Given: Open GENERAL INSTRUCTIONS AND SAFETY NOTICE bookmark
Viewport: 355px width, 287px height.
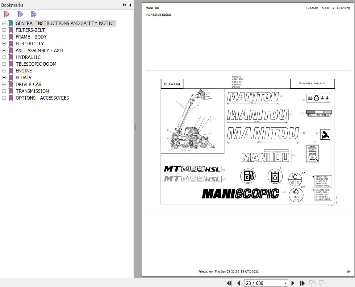Looking at the screenshot, I should tap(66, 23).
